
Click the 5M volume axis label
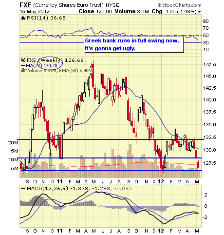pos(15,169)
